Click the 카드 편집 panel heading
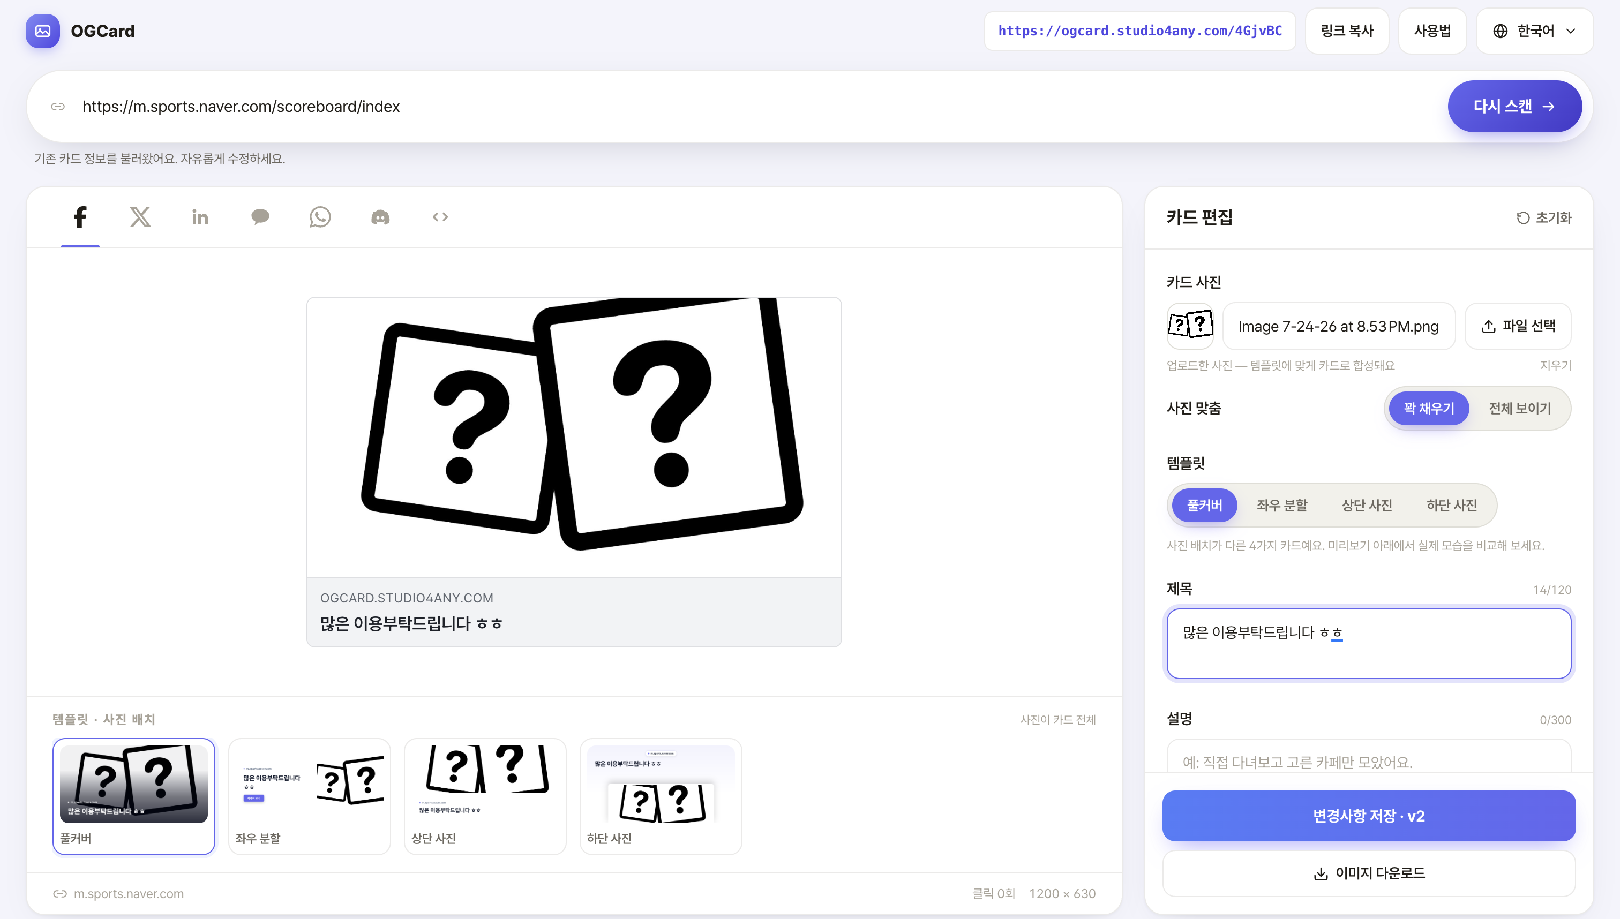 tap(1199, 217)
